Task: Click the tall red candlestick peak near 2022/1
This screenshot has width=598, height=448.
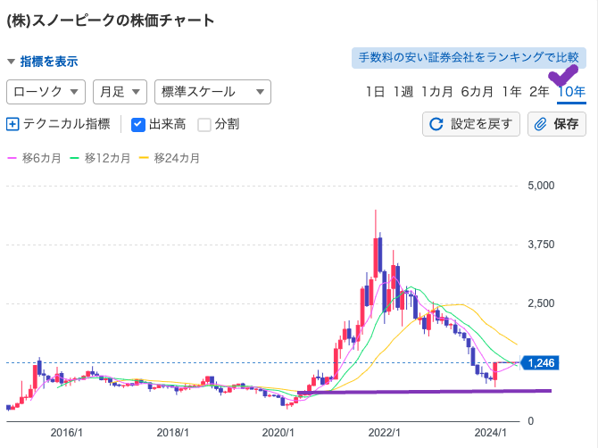Action: coord(376,244)
